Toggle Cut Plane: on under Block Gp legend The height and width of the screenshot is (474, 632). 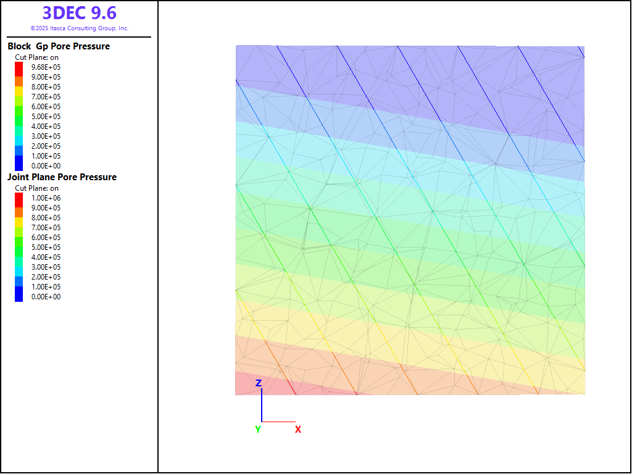36,57
